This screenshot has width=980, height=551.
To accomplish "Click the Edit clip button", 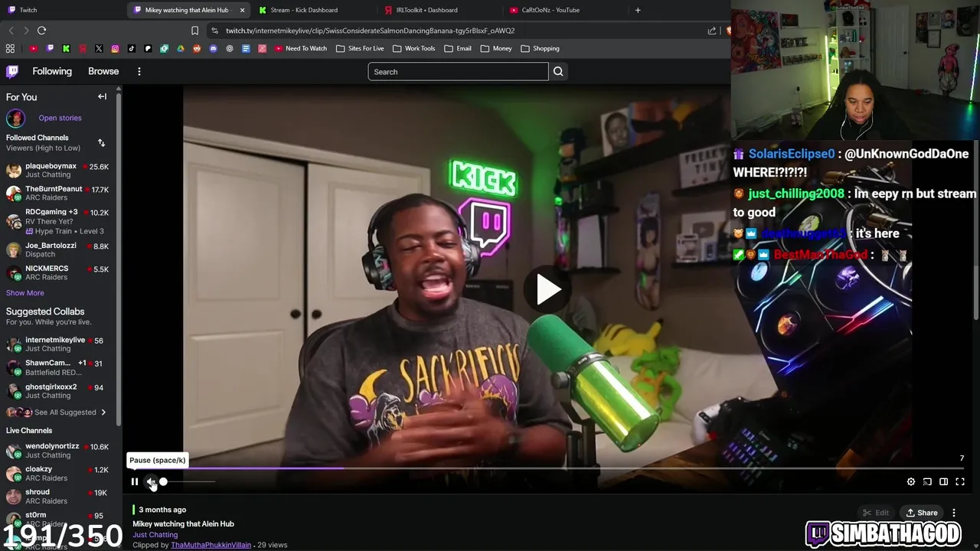I will pyautogui.click(x=876, y=513).
